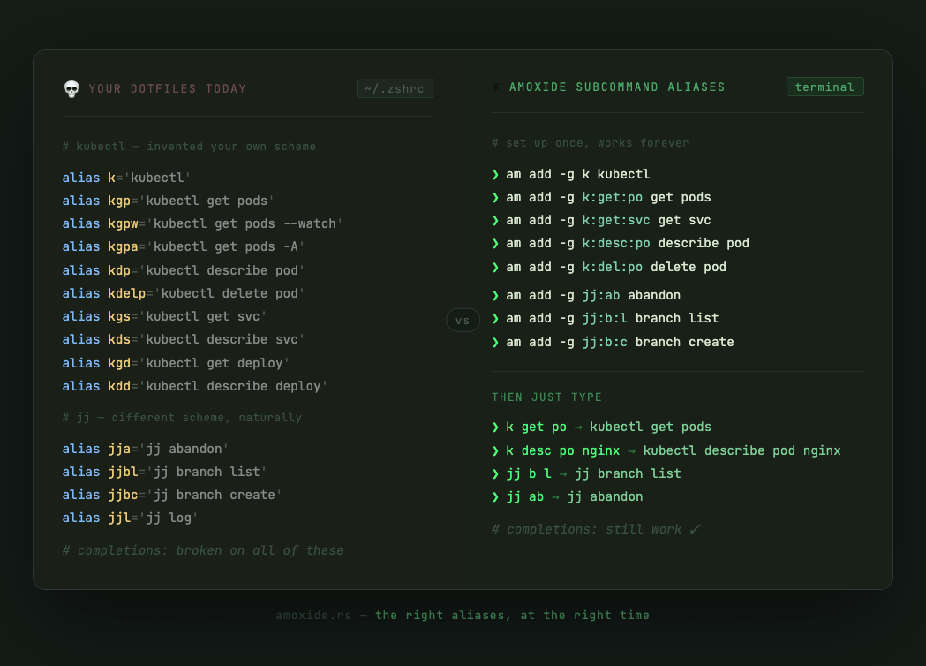Click the AMOXIDE SUBCOMMAND ALIASES heading
This screenshot has width=926, height=666.
[x=617, y=87]
